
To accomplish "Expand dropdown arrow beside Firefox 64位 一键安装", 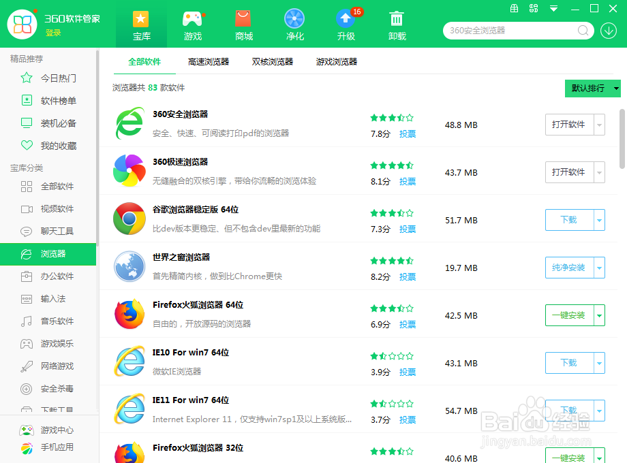I will (599, 315).
